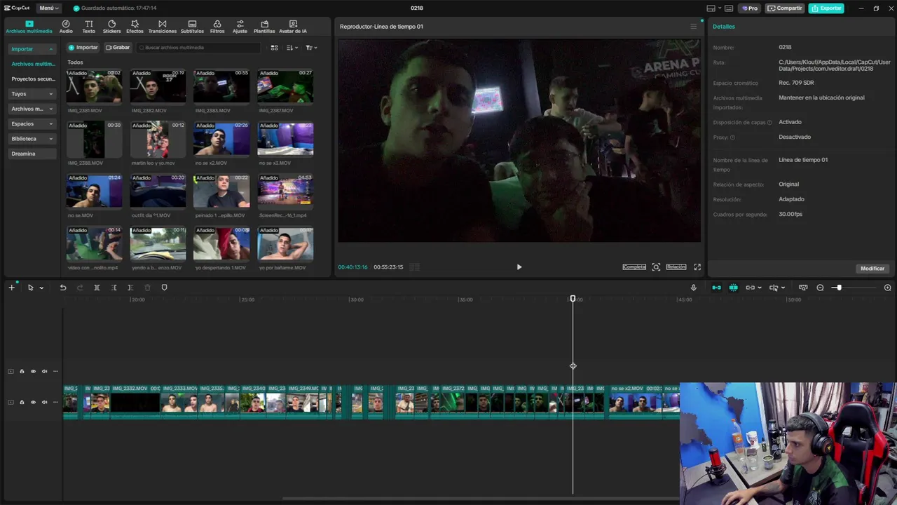The width and height of the screenshot is (897, 505).
Task: Click the Grabar record button
Action: (x=118, y=48)
